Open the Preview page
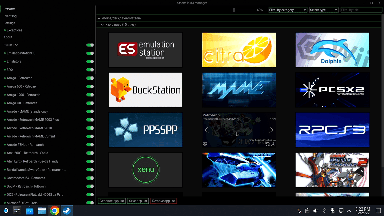The image size is (384, 216). (x=9, y=9)
